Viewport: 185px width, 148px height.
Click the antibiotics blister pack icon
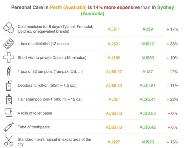pos(9,44)
